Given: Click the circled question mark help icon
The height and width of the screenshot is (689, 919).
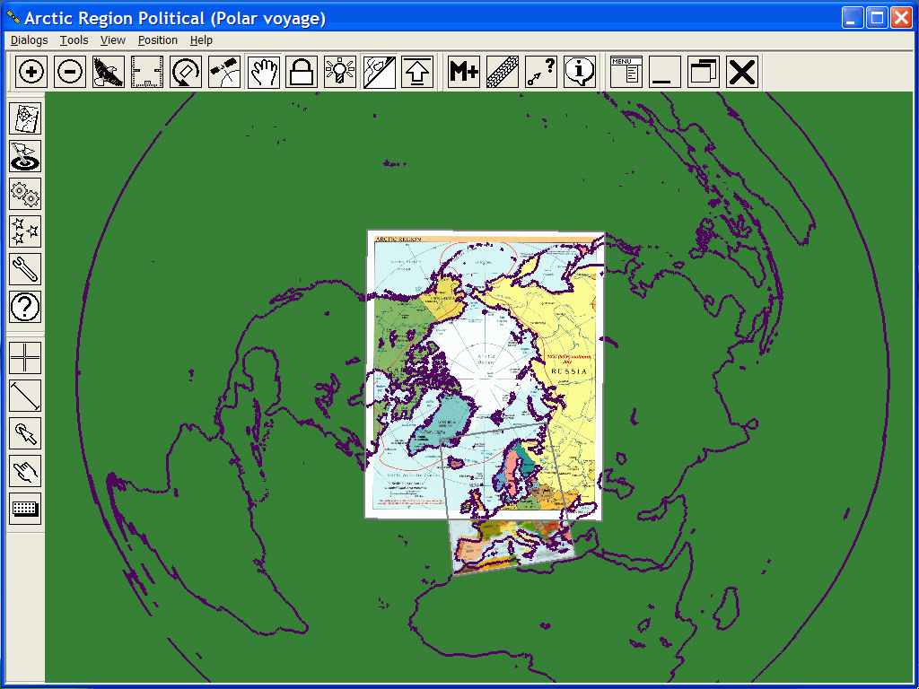Looking at the screenshot, I should click(x=25, y=307).
